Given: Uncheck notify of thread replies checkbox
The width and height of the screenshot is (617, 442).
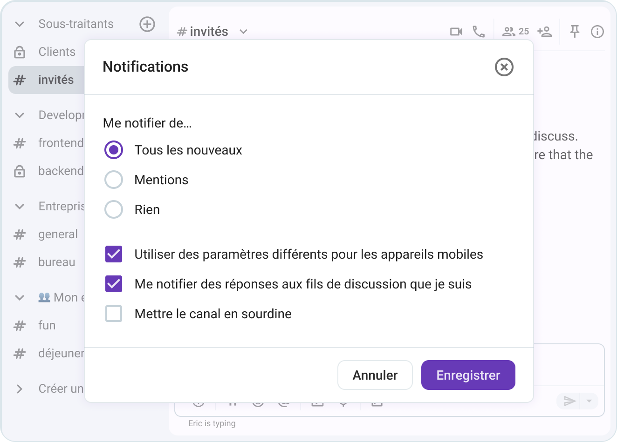Looking at the screenshot, I should click(114, 284).
